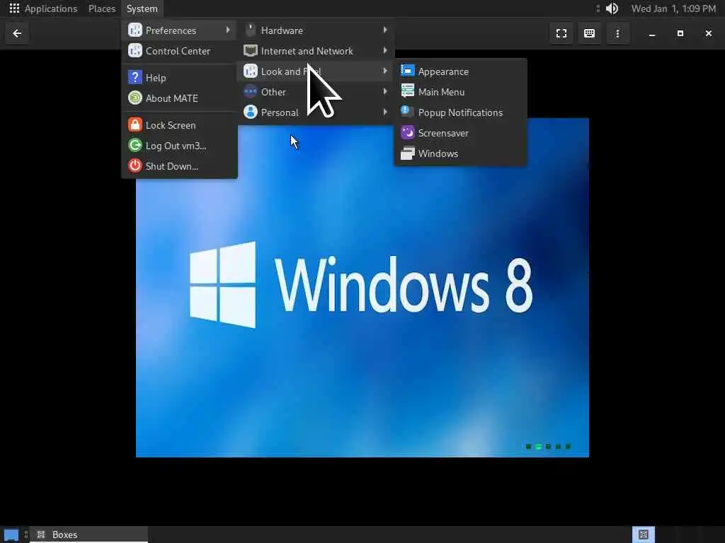Open Main Menu editor

460,92
